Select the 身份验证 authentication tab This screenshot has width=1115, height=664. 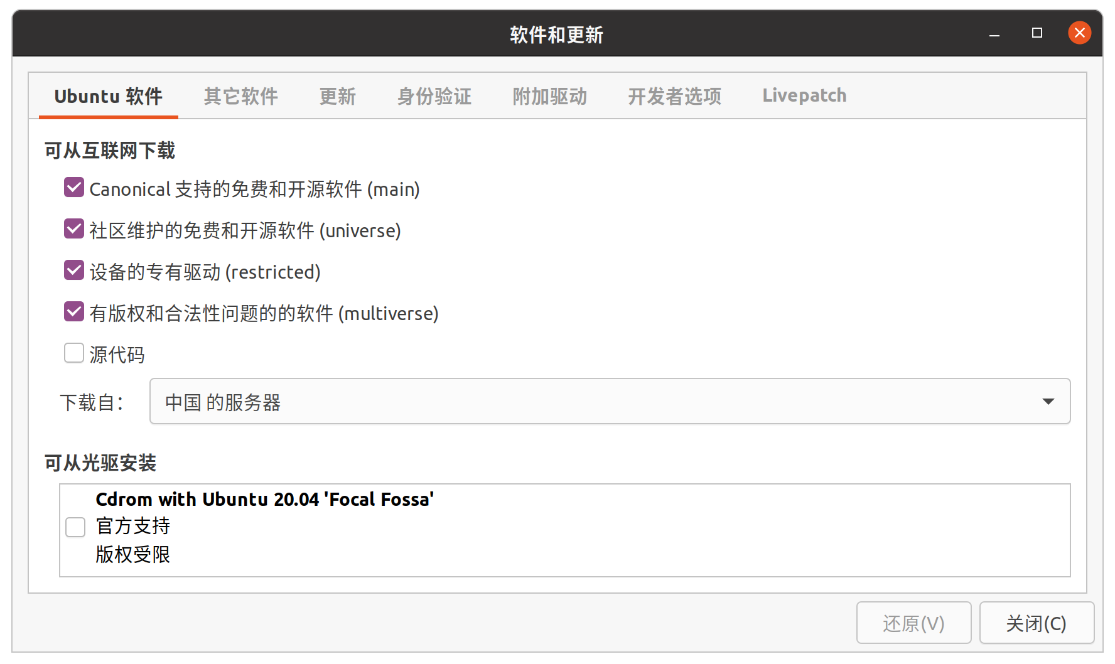tap(433, 95)
